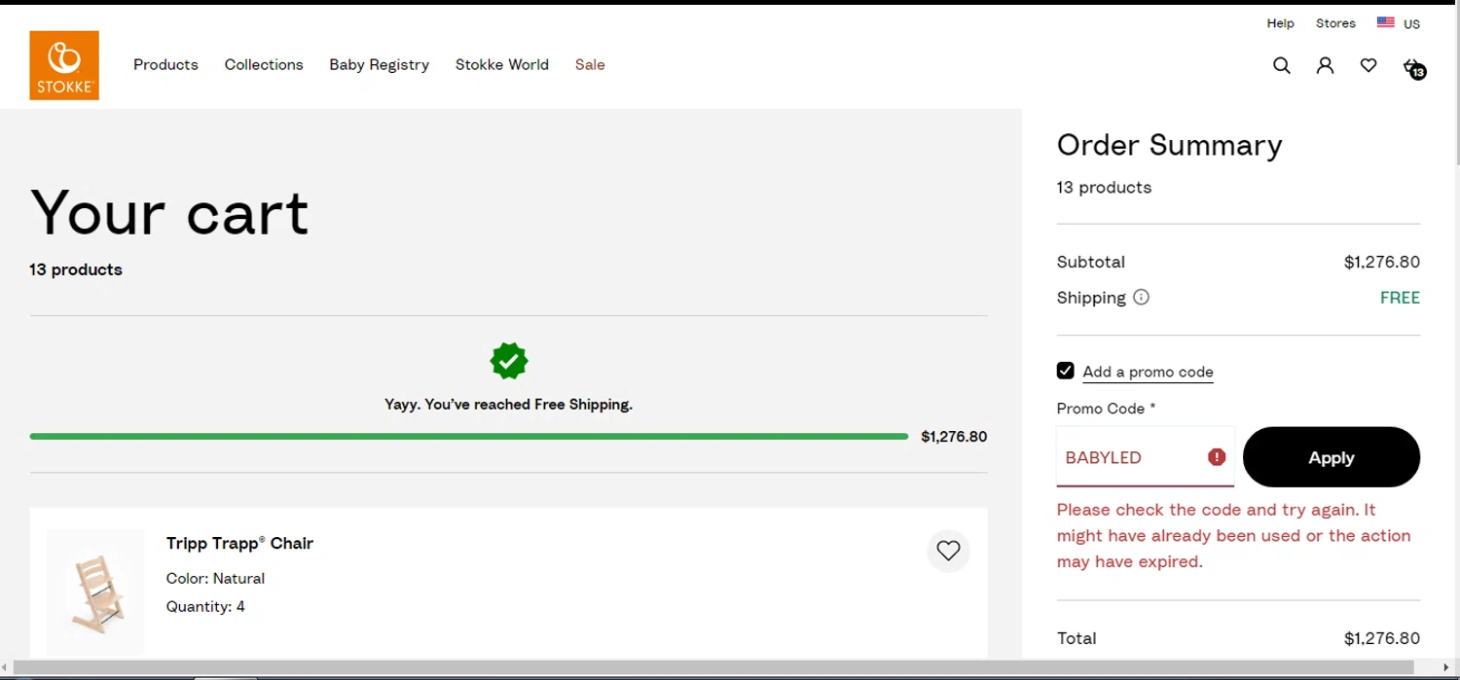This screenshot has height=680, width=1460.
Task: Click the Apply promo button
Action: (x=1332, y=457)
